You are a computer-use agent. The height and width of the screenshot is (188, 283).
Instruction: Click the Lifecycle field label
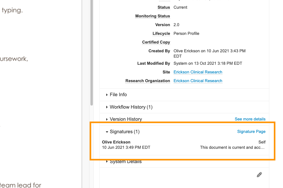[161, 34]
